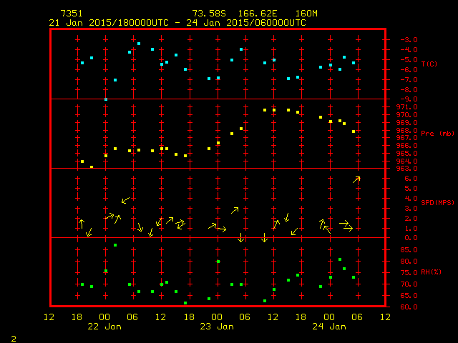
Task: Click the yellow pressure point on the 963.0 line
Action: click(x=92, y=167)
